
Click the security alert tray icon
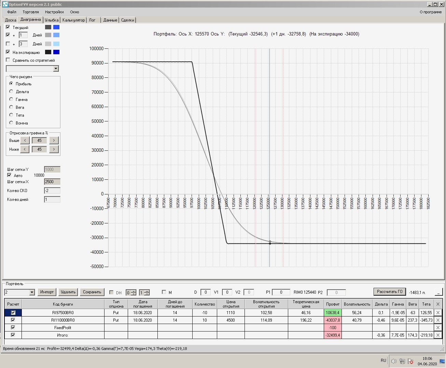[410, 361]
